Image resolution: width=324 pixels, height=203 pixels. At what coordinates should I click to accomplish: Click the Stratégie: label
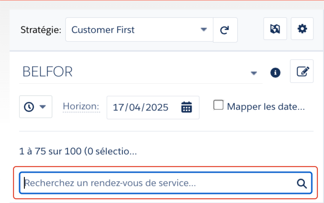click(41, 30)
